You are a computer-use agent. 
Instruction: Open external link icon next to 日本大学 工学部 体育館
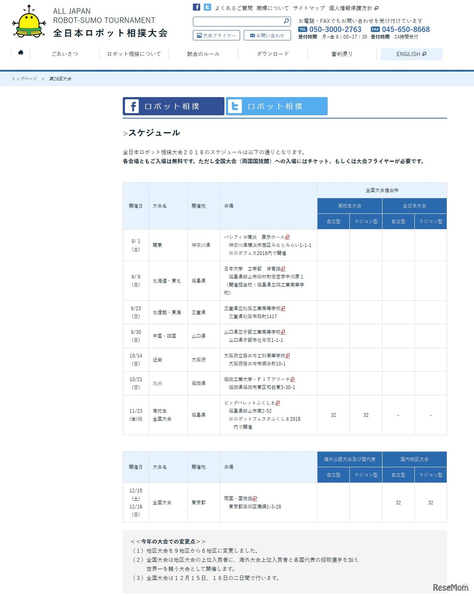283,269
